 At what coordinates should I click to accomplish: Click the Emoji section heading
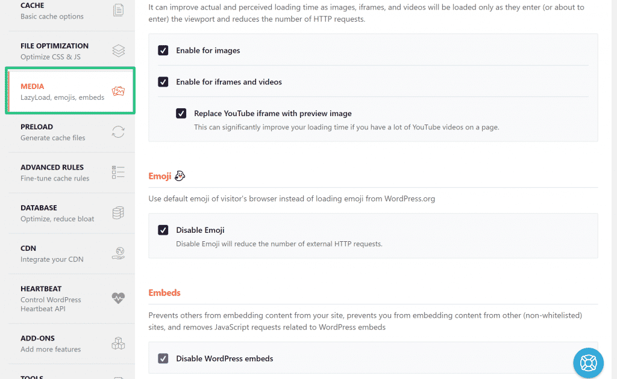pyautogui.click(x=160, y=176)
